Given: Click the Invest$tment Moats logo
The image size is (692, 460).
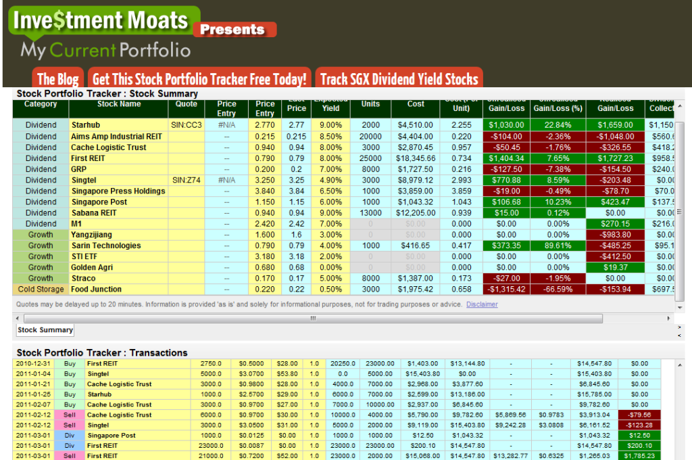Looking at the screenshot, I should point(103,20).
